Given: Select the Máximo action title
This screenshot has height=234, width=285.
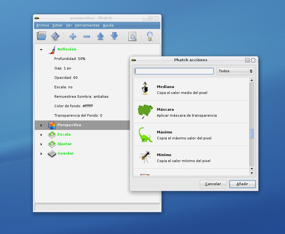Looking at the screenshot, I should click(164, 132).
